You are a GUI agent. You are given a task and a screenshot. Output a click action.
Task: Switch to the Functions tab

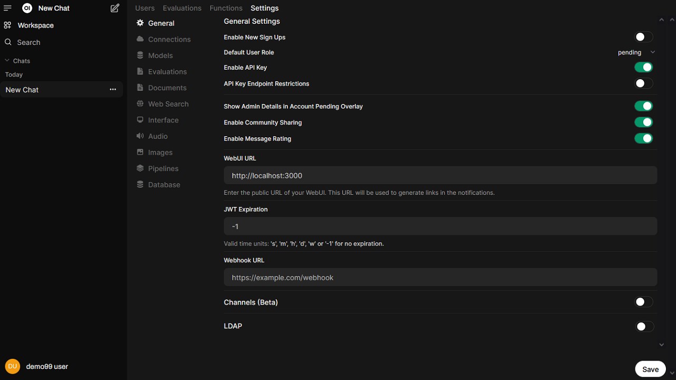click(x=226, y=8)
